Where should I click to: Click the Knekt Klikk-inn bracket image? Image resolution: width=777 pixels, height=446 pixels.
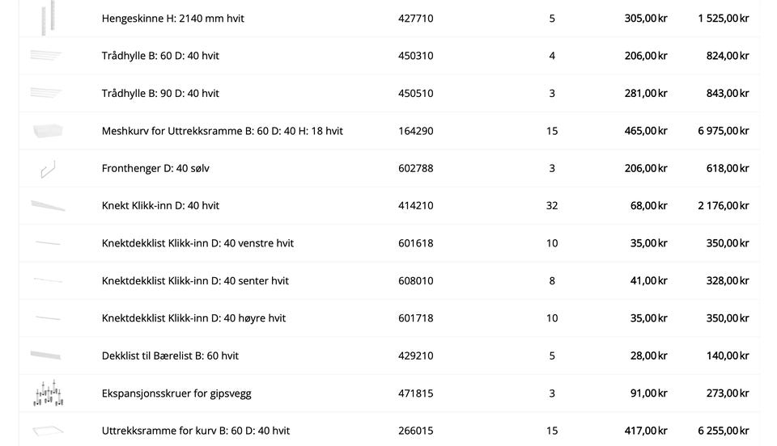(x=48, y=206)
